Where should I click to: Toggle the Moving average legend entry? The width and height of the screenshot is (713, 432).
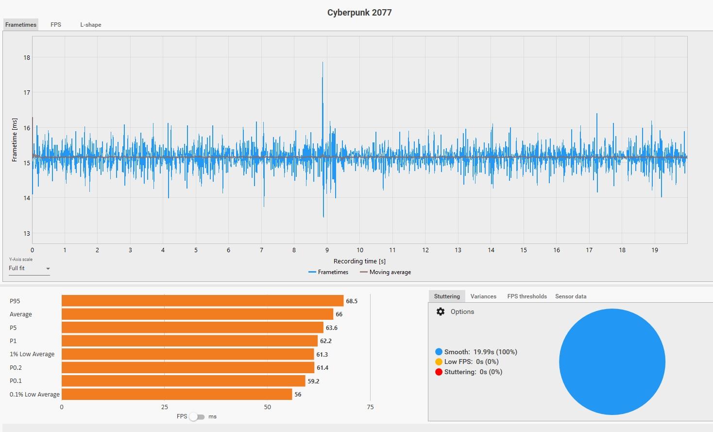click(x=386, y=272)
